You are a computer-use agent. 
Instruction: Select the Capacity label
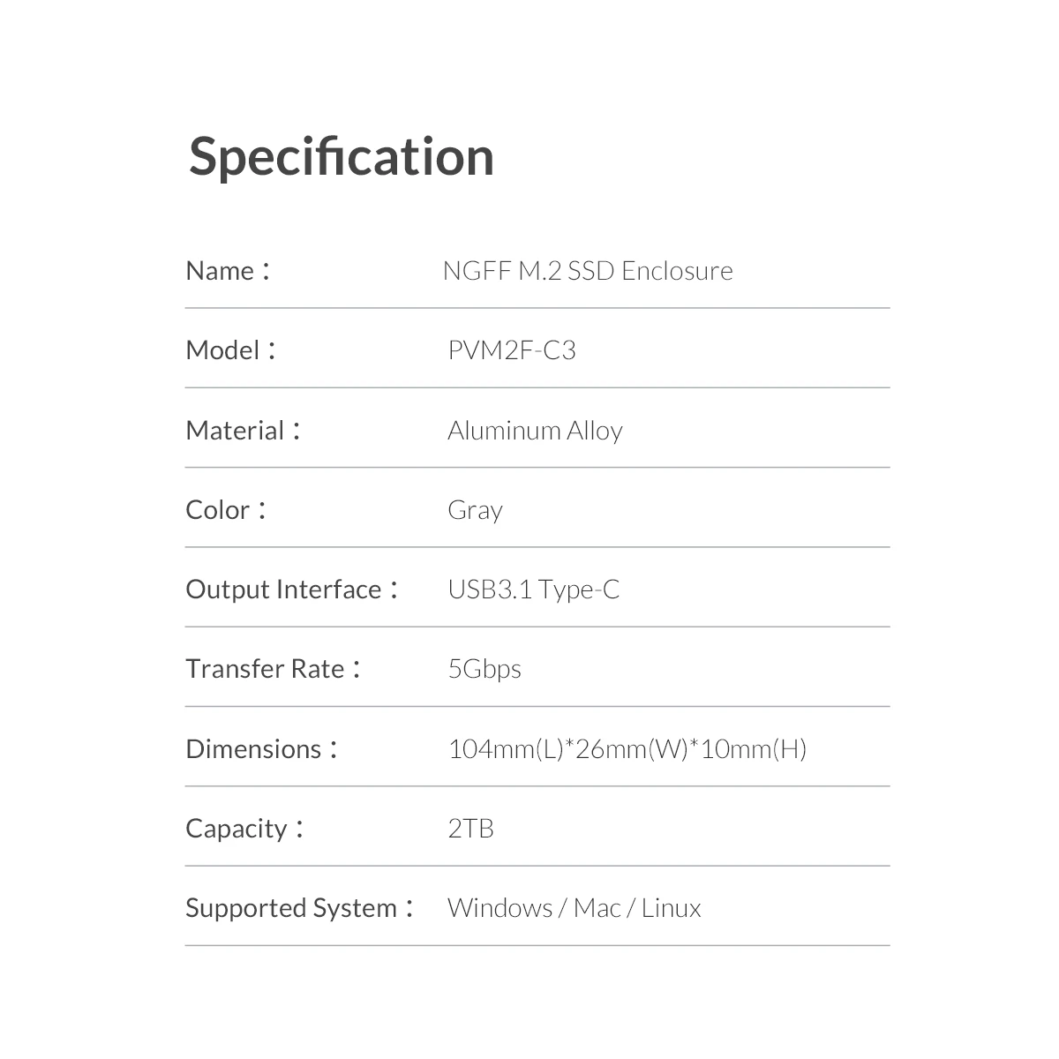click(x=244, y=829)
